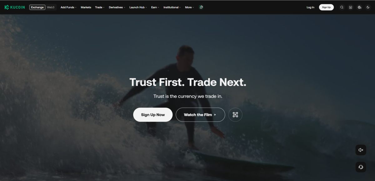Expand the Add Funds dropdown
This screenshot has width=375, height=181.
coord(68,7)
